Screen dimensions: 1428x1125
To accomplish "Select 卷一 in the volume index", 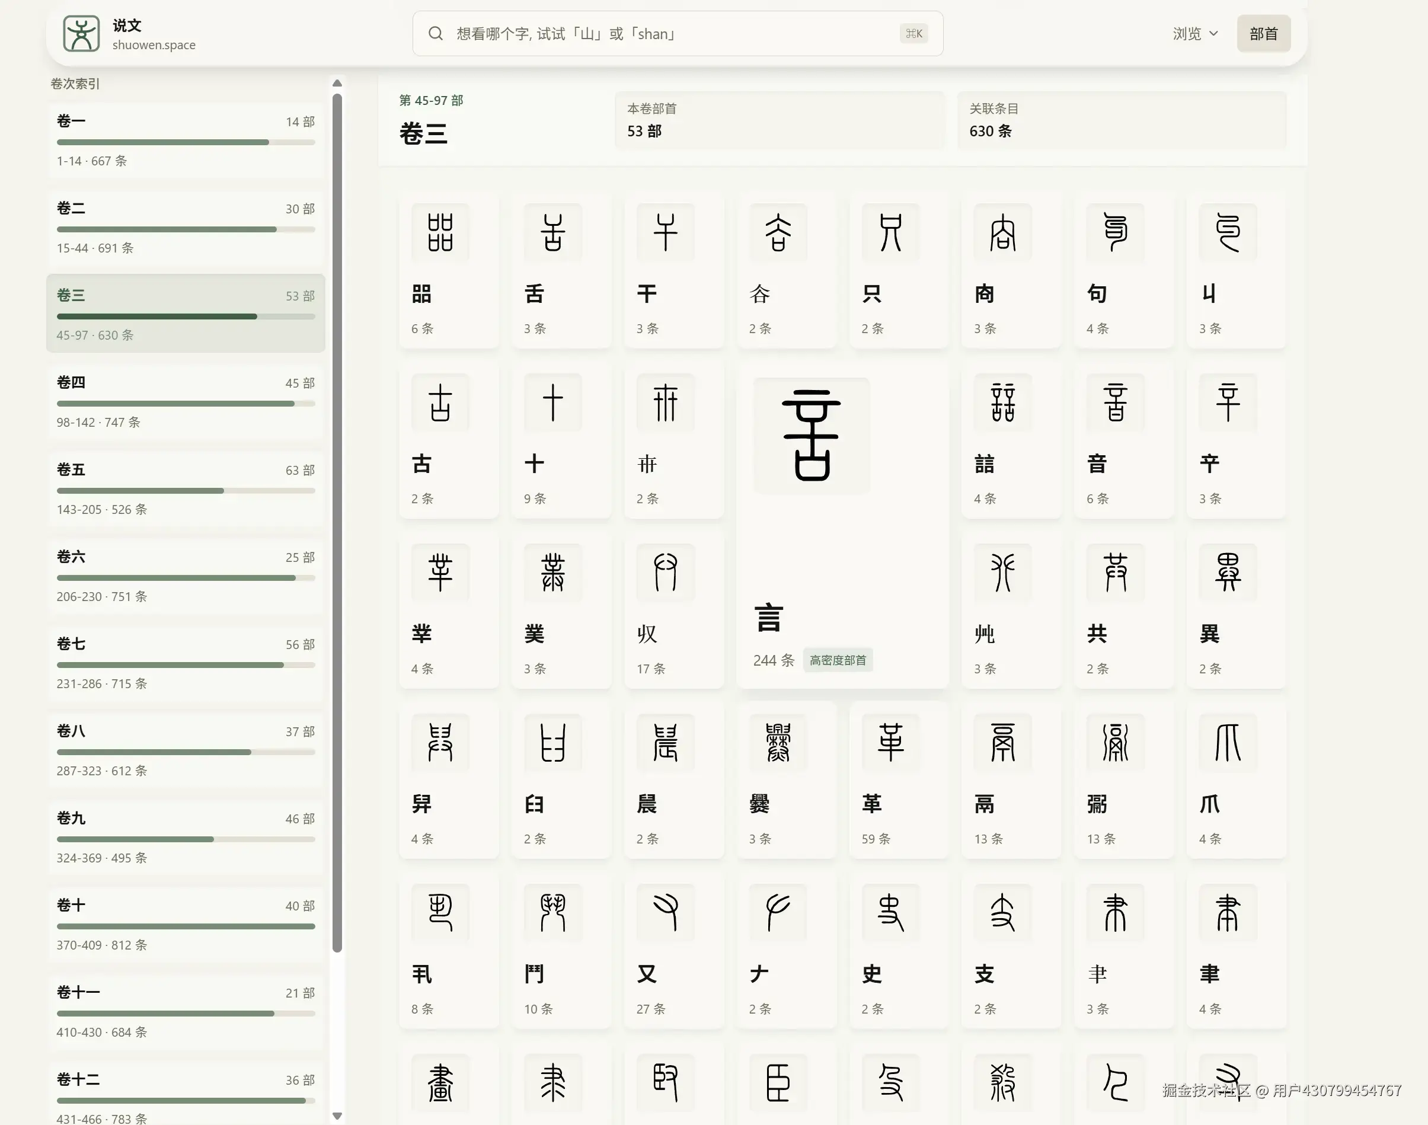I will click(186, 140).
